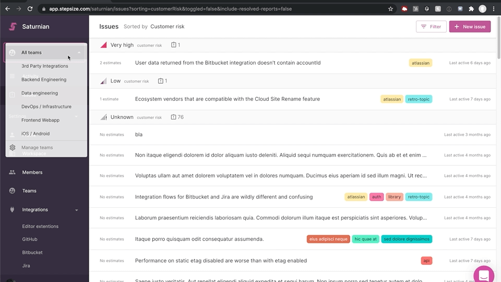
Task: Click the red api tag
Action: [x=426, y=261]
